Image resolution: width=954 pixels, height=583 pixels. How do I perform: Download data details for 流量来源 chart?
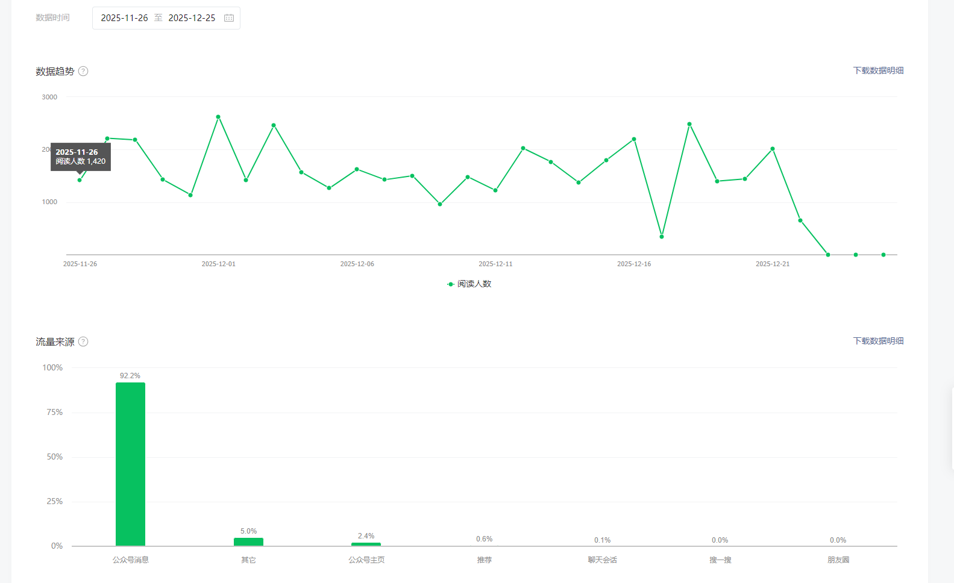(878, 341)
